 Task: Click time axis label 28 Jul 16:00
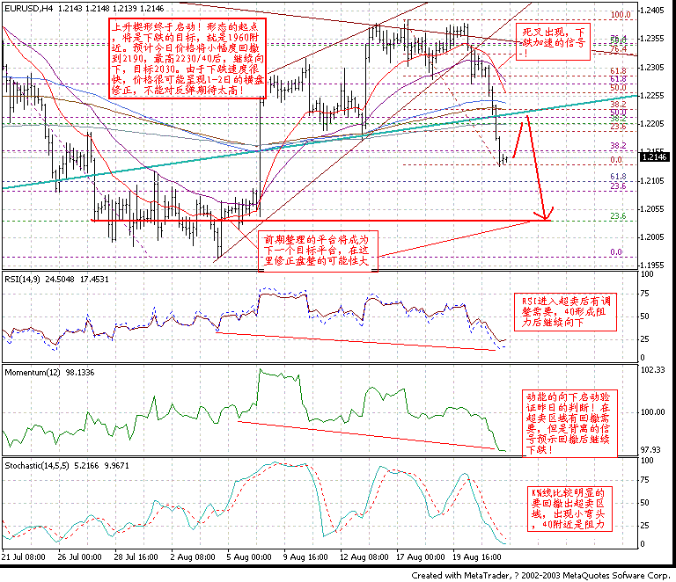point(136,557)
